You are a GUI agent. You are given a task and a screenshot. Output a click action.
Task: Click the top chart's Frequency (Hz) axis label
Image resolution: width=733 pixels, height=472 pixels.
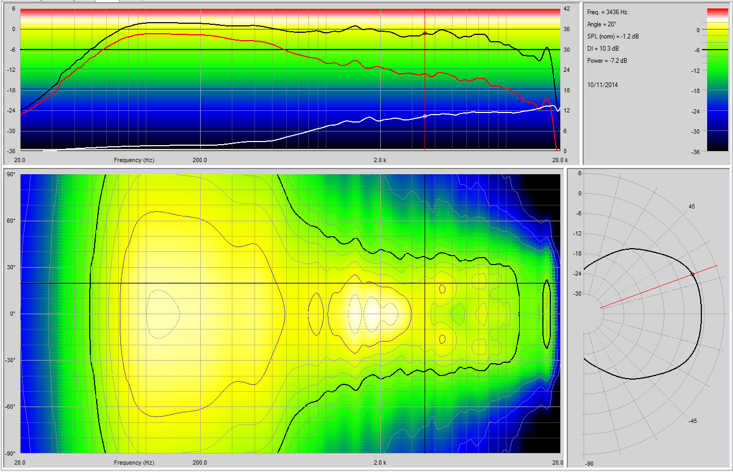134,160
